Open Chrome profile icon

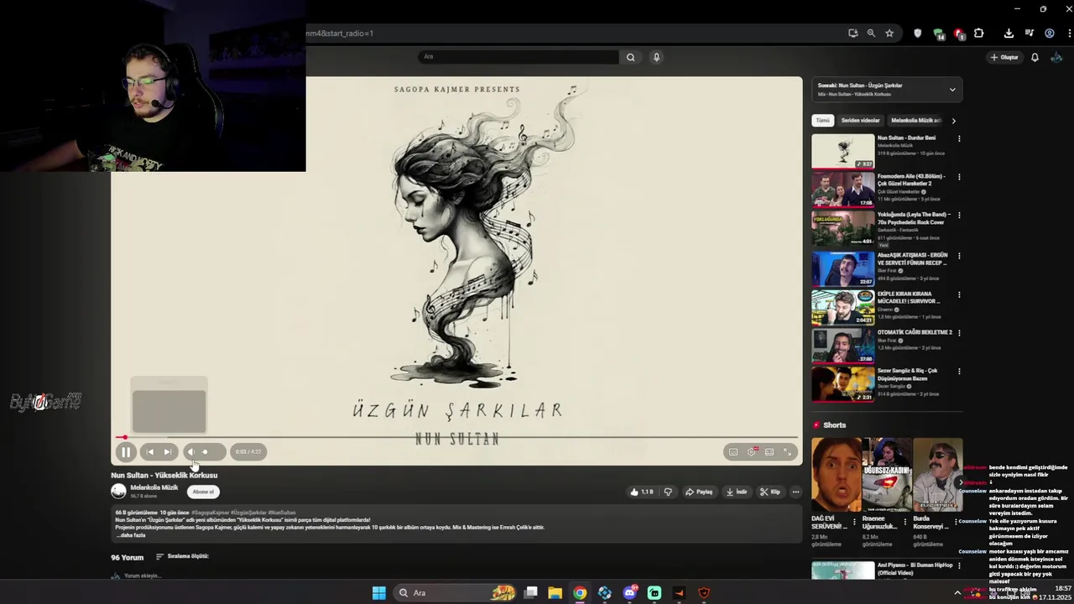1050,34
